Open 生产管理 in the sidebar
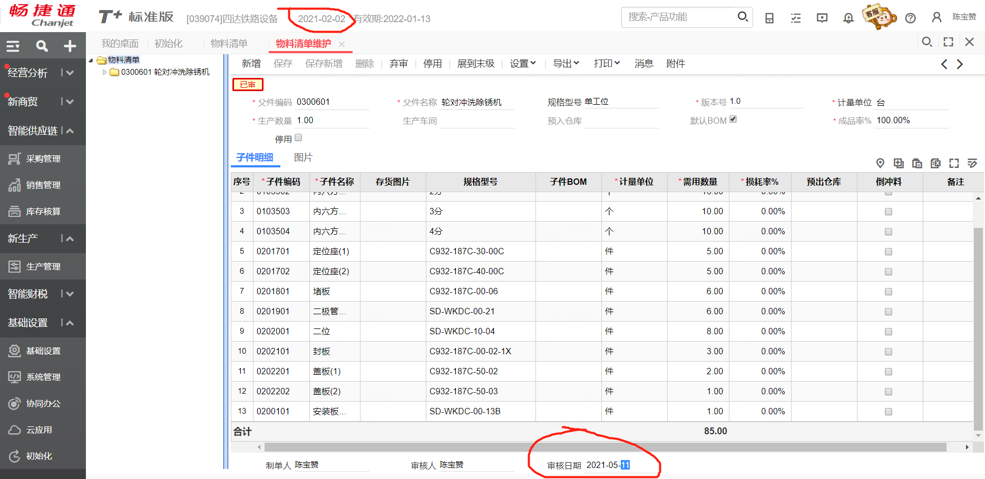985x479 pixels. [43, 266]
